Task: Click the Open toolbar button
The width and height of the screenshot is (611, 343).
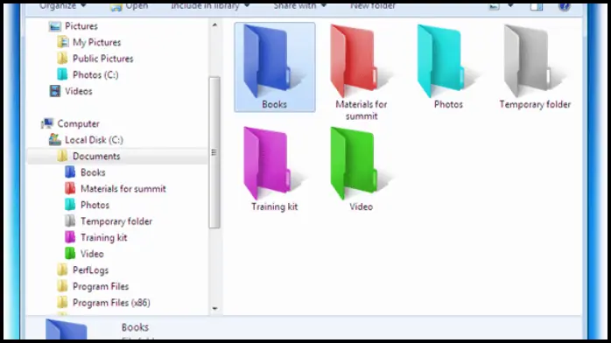Action: [129, 6]
